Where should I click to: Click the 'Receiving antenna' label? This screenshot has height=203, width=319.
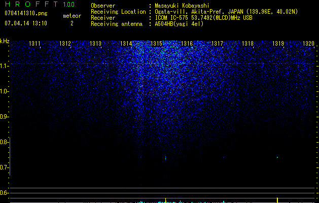click(117, 24)
